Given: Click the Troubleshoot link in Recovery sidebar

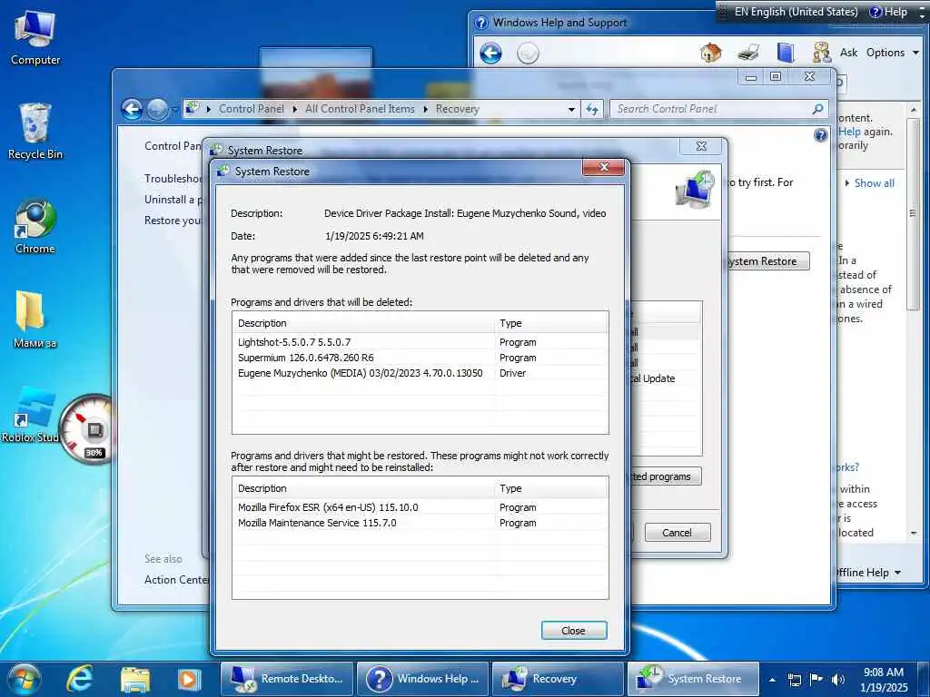Looking at the screenshot, I should [x=173, y=179].
